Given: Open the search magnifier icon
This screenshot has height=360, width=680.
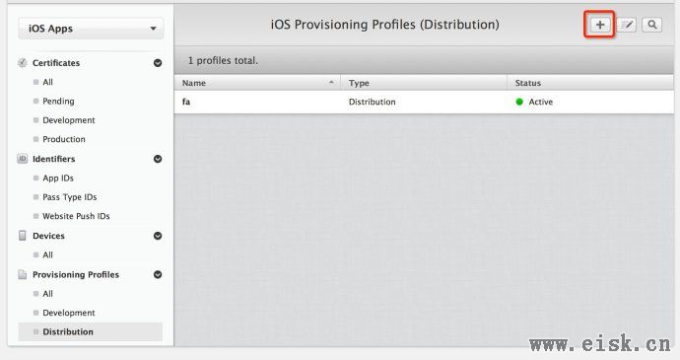Looking at the screenshot, I should coord(651,25).
